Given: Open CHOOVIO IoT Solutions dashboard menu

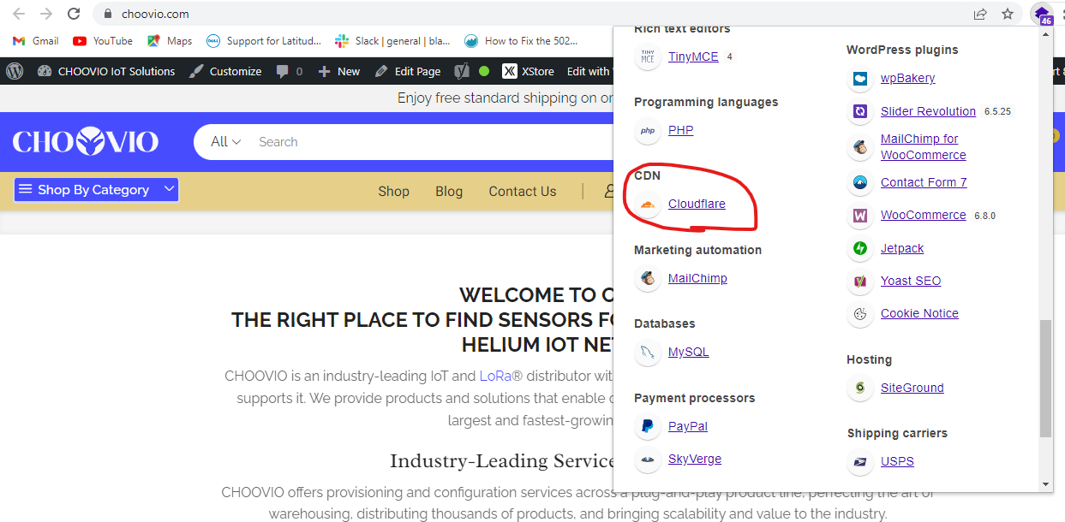Looking at the screenshot, I should click(x=106, y=71).
